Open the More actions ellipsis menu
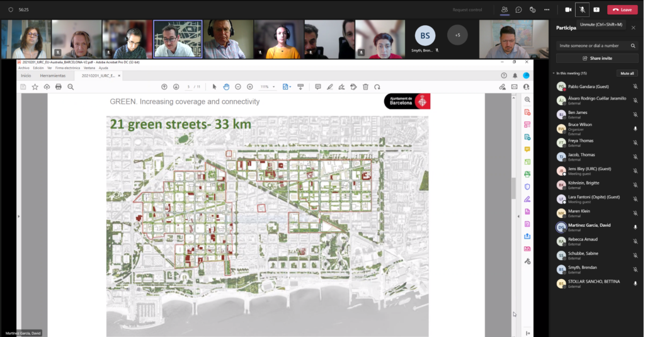This screenshot has width=645, height=337. 547,9
